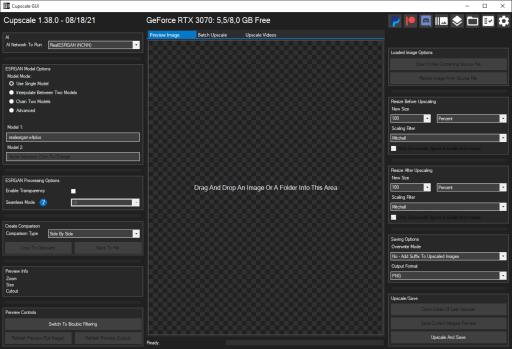Toggle Only Downscale checkbox under Resize Before Upscaling
Screen dimensions: 512x349
click(393, 148)
